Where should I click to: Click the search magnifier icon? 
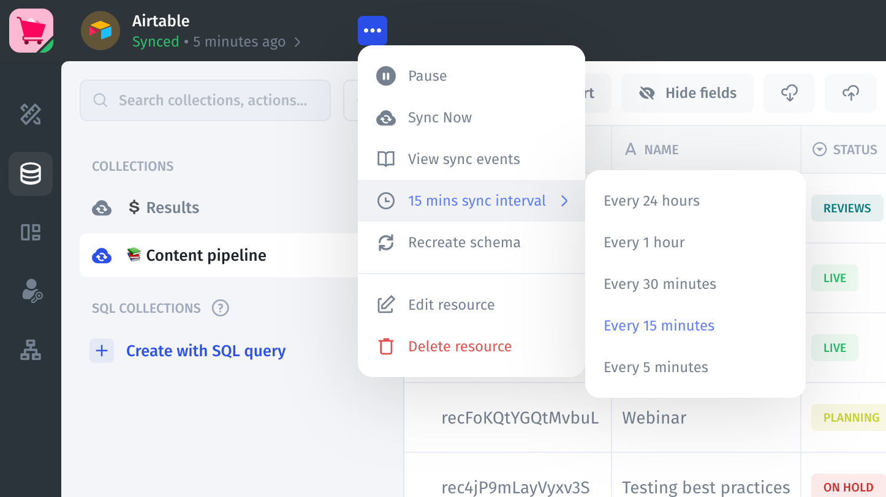point(100,100)
